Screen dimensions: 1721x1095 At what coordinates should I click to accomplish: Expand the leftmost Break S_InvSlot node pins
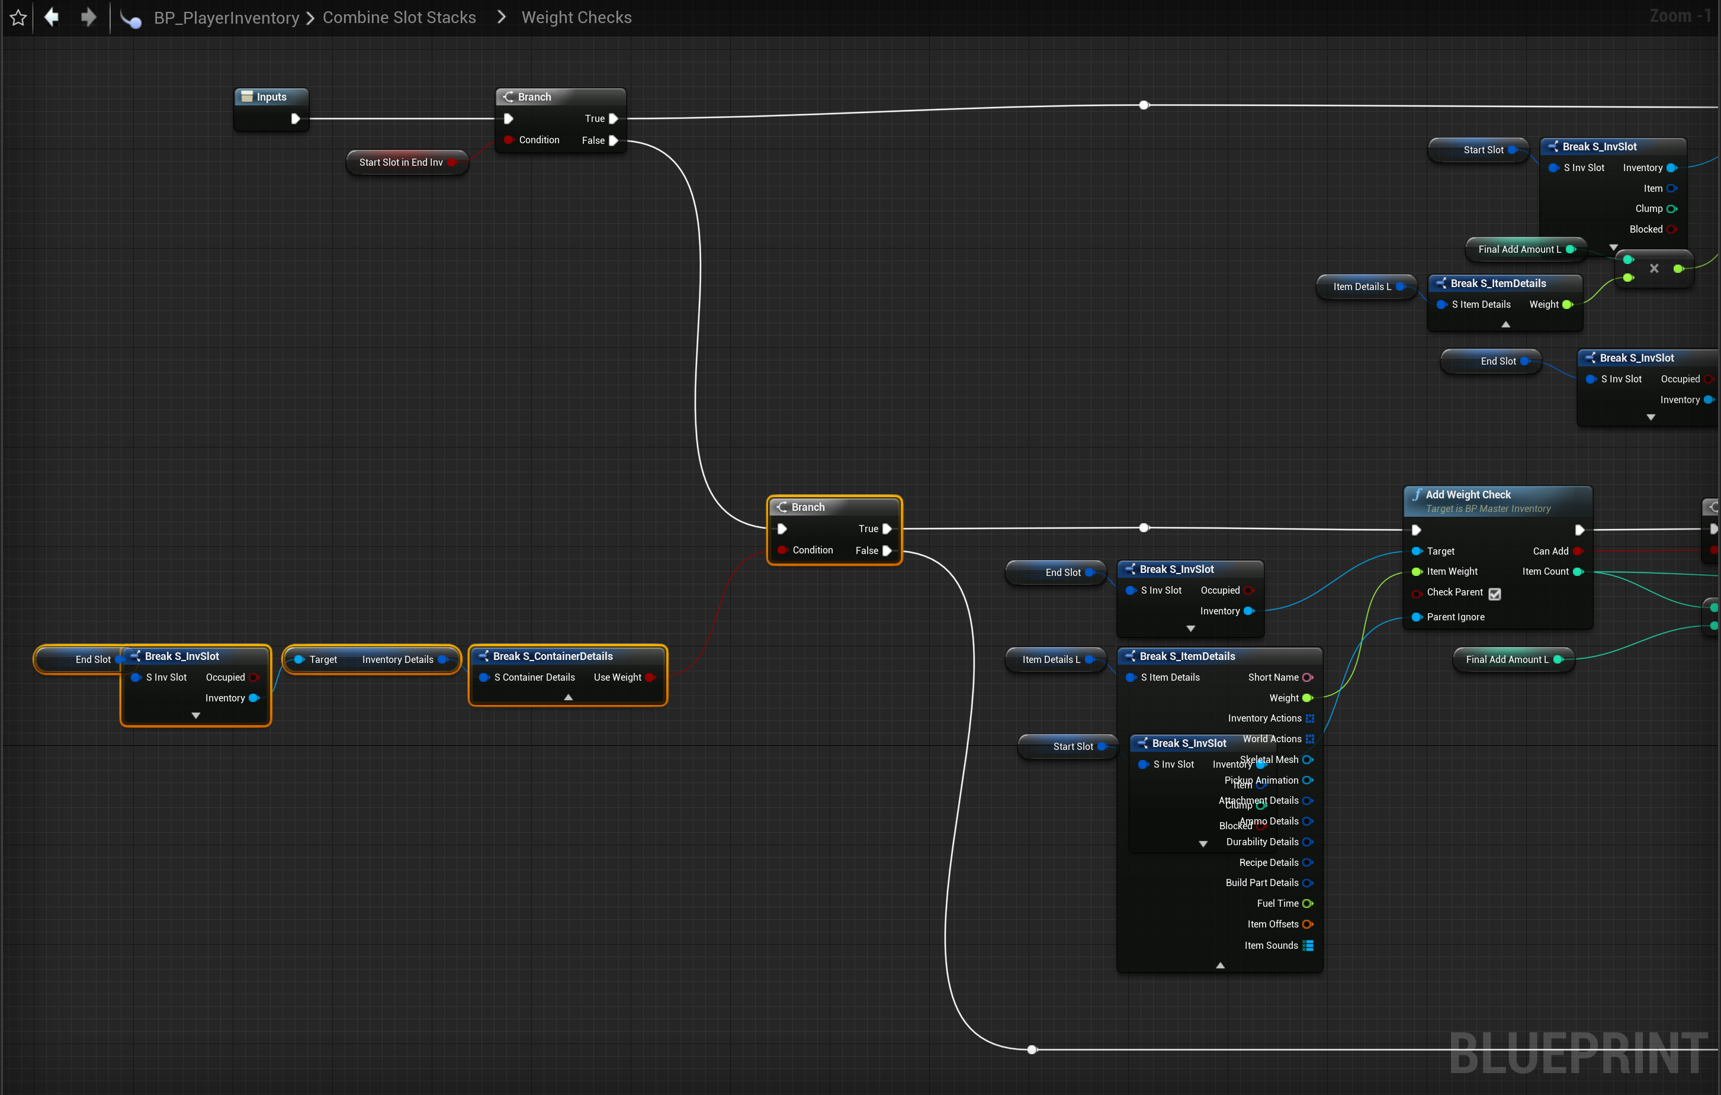(x=196, y=716)
